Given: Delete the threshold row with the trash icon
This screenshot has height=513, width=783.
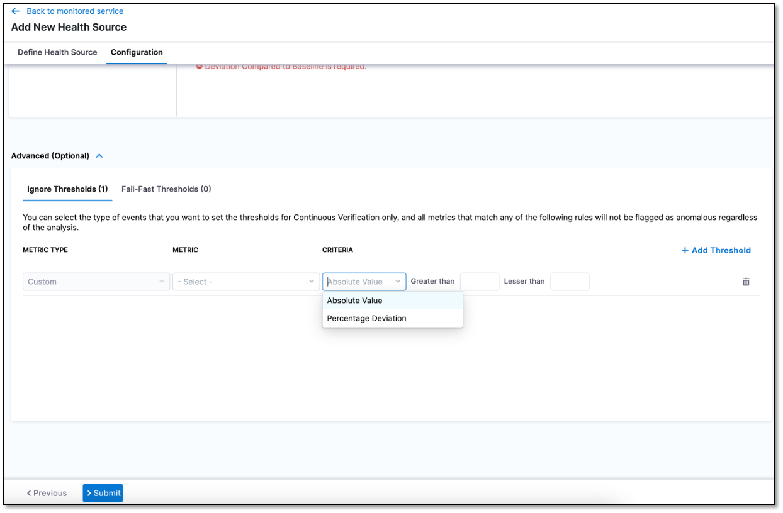Looking at the screenshot, I should [746, 282].
